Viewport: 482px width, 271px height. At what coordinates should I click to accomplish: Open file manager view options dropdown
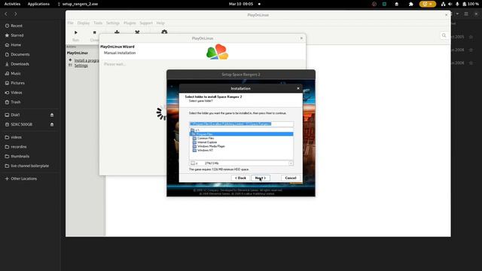(x=457, y=14)
